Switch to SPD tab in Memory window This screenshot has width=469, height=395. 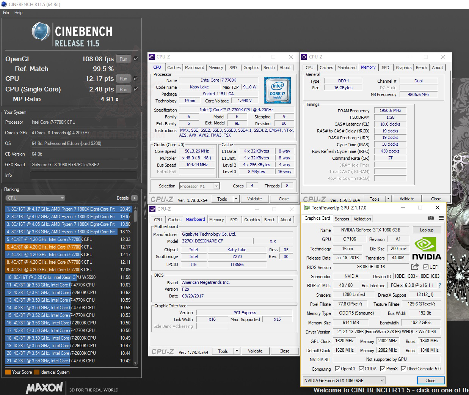pos(386,68)
